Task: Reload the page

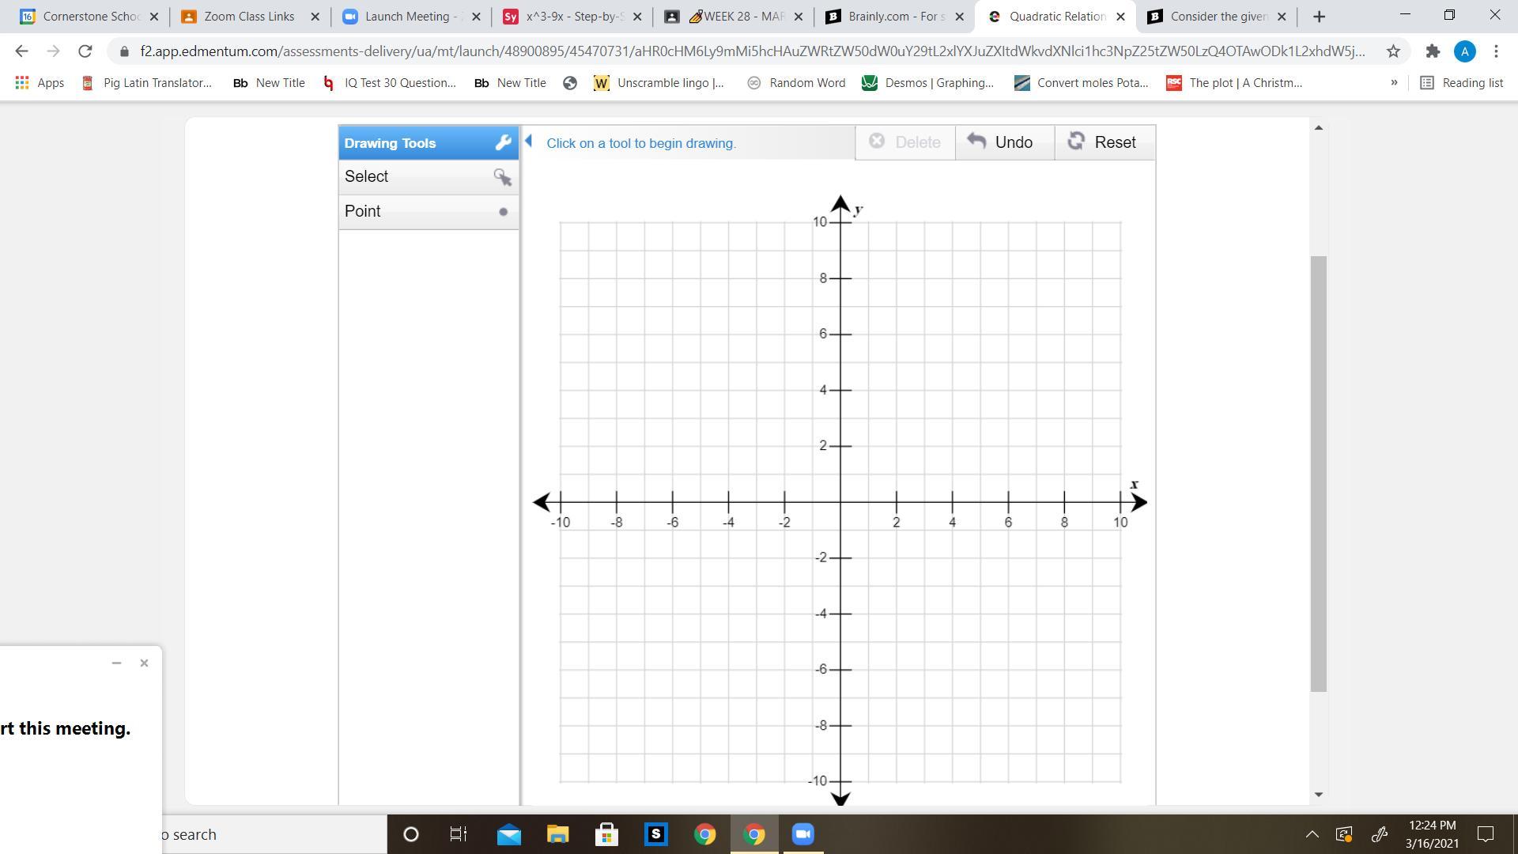Action: (x=85, y=51)
